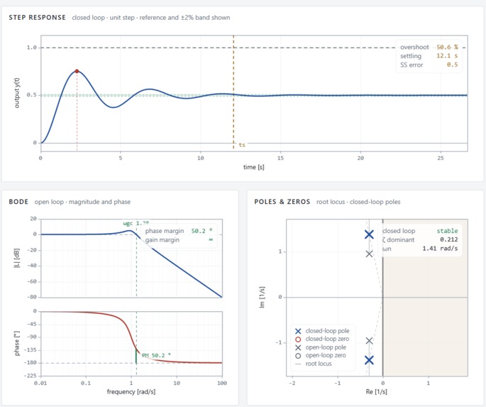Select the gain margin ∞ readout
The width and height of the screenshot is (486, 407).
211,239
